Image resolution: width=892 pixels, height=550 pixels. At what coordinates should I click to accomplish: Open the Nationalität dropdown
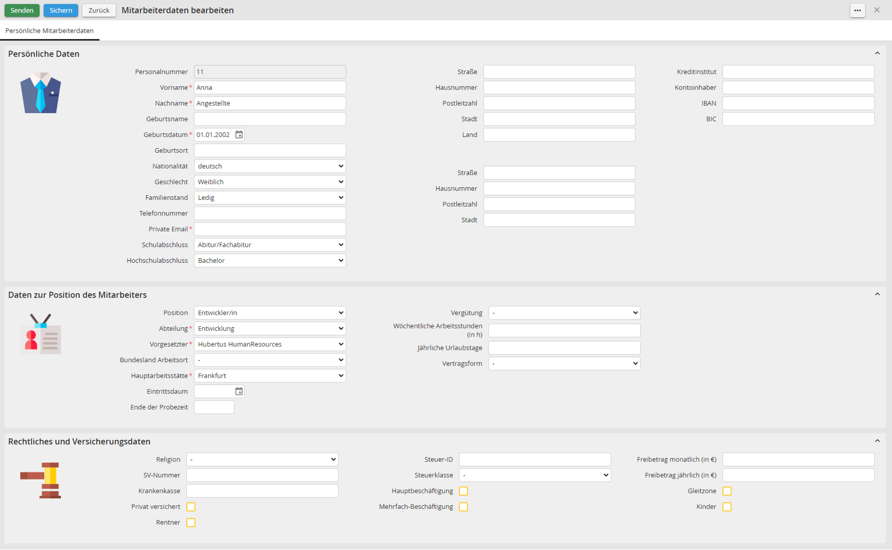[270, 166]
